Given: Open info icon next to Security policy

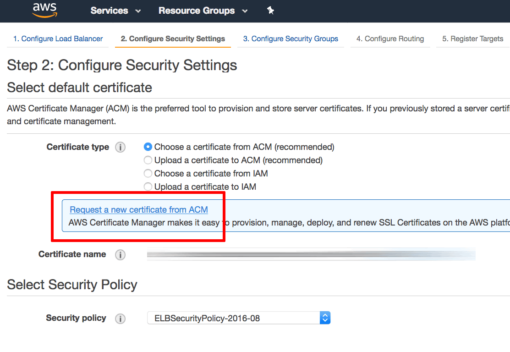Looking at the screenshot, I should pyautogui.click(x=121, y=319).
